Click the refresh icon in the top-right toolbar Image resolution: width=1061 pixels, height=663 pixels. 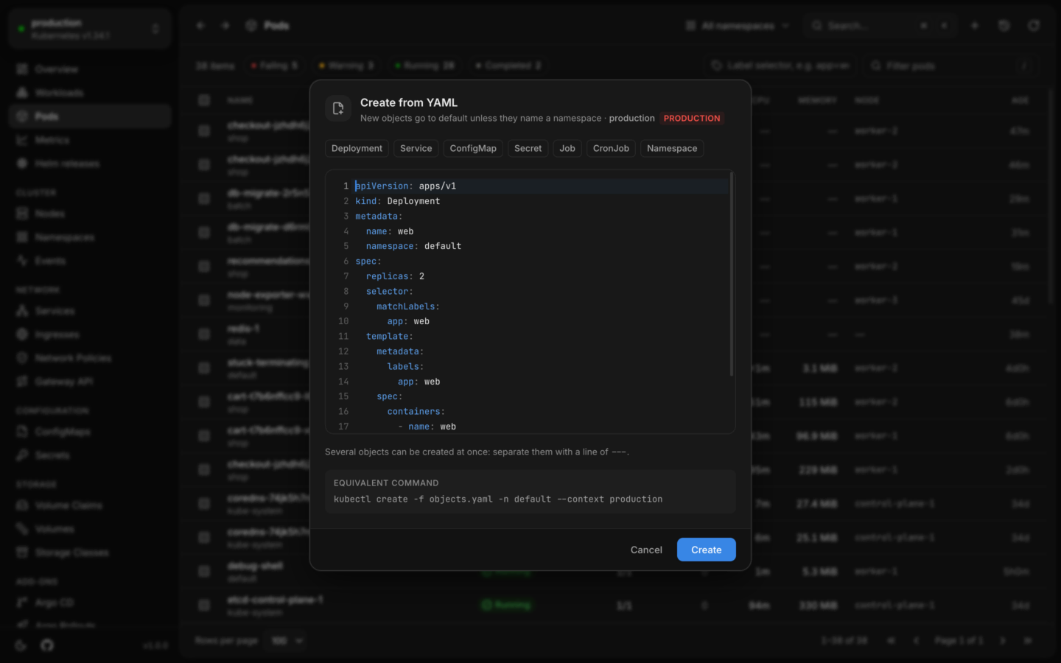(1034, 26)
